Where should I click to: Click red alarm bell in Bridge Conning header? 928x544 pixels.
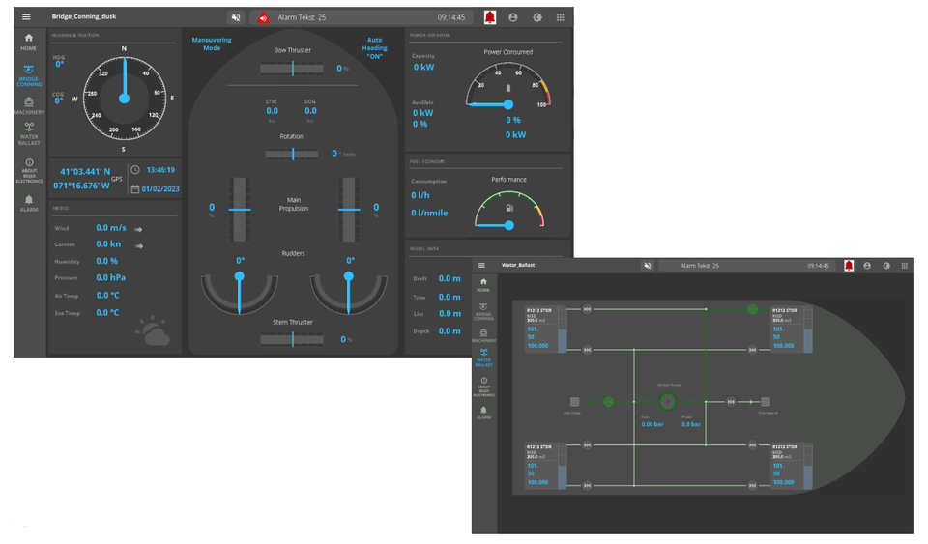[489, 17]
